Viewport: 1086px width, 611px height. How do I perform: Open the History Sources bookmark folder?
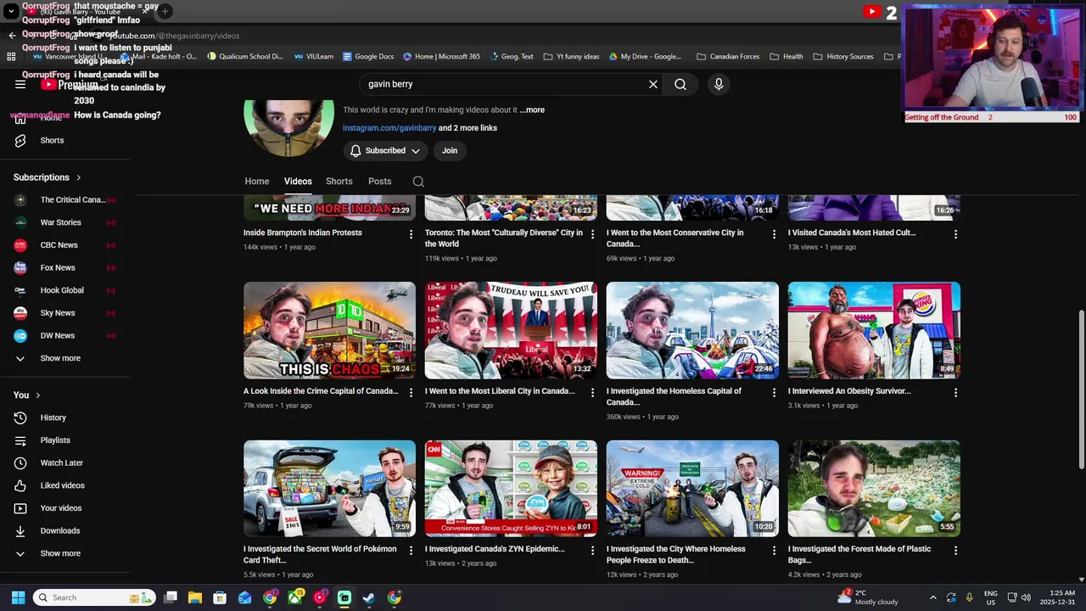(843, 57)
